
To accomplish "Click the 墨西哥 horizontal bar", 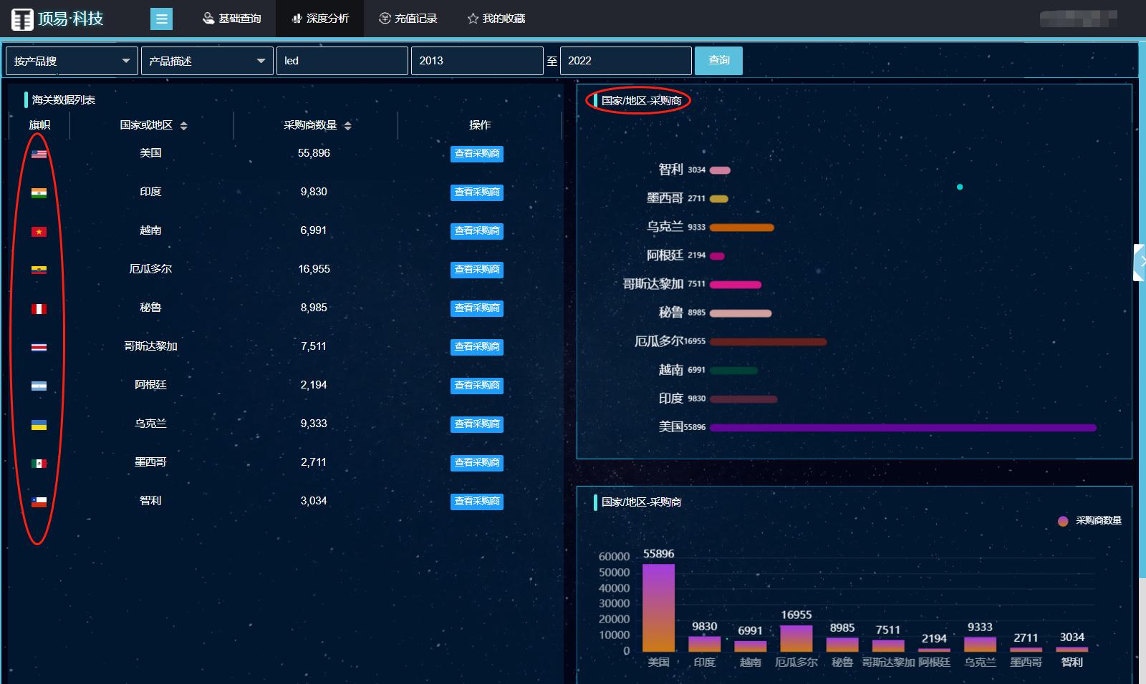I will click(718, 199).
